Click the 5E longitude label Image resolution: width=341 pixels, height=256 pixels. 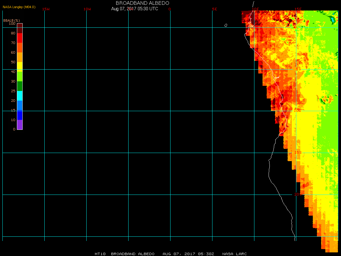tap(215, 9)
